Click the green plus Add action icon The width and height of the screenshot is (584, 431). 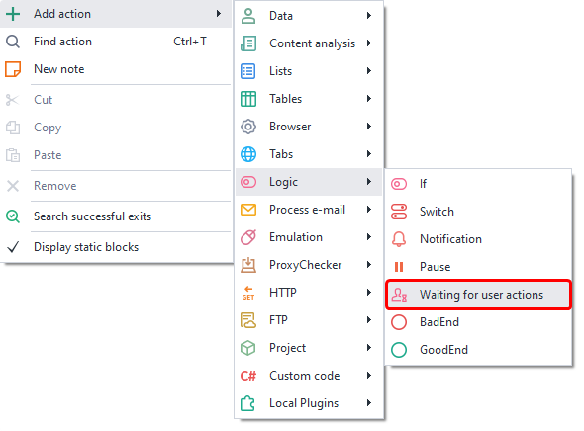click(x=13, y=14)
